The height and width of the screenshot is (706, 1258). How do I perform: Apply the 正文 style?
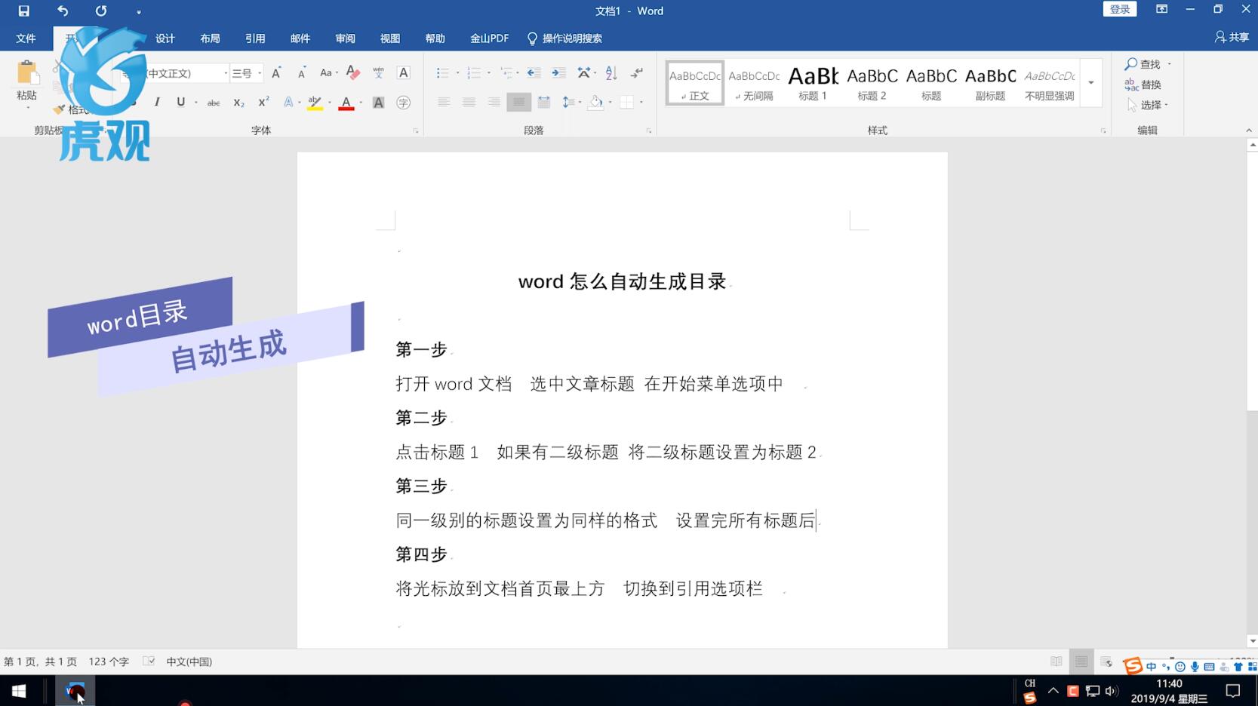(x=695, y=83)
